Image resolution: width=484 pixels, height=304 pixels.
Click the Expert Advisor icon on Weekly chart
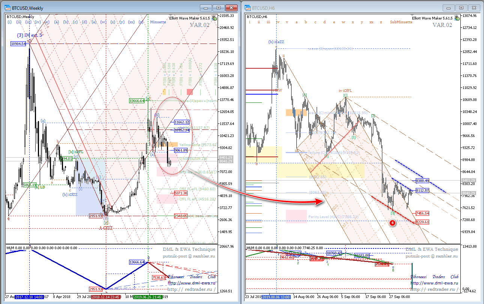point(214,18)
